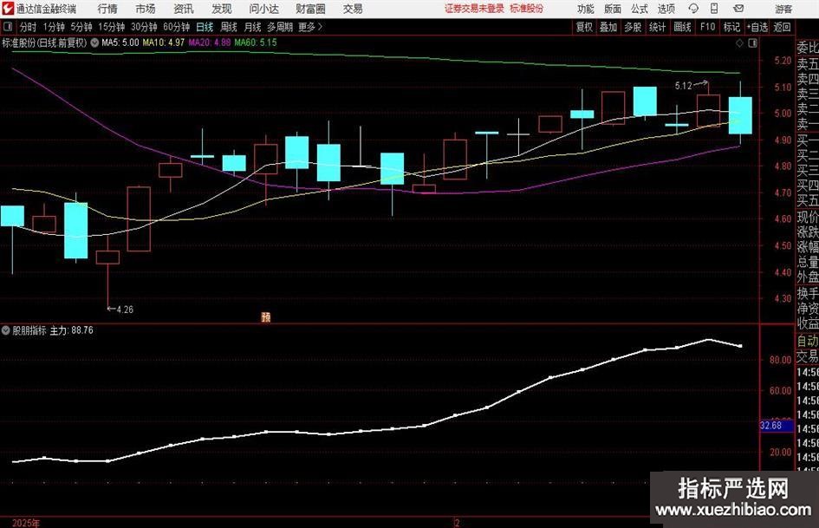Click the 自动 label in right panel

point(807,341)
